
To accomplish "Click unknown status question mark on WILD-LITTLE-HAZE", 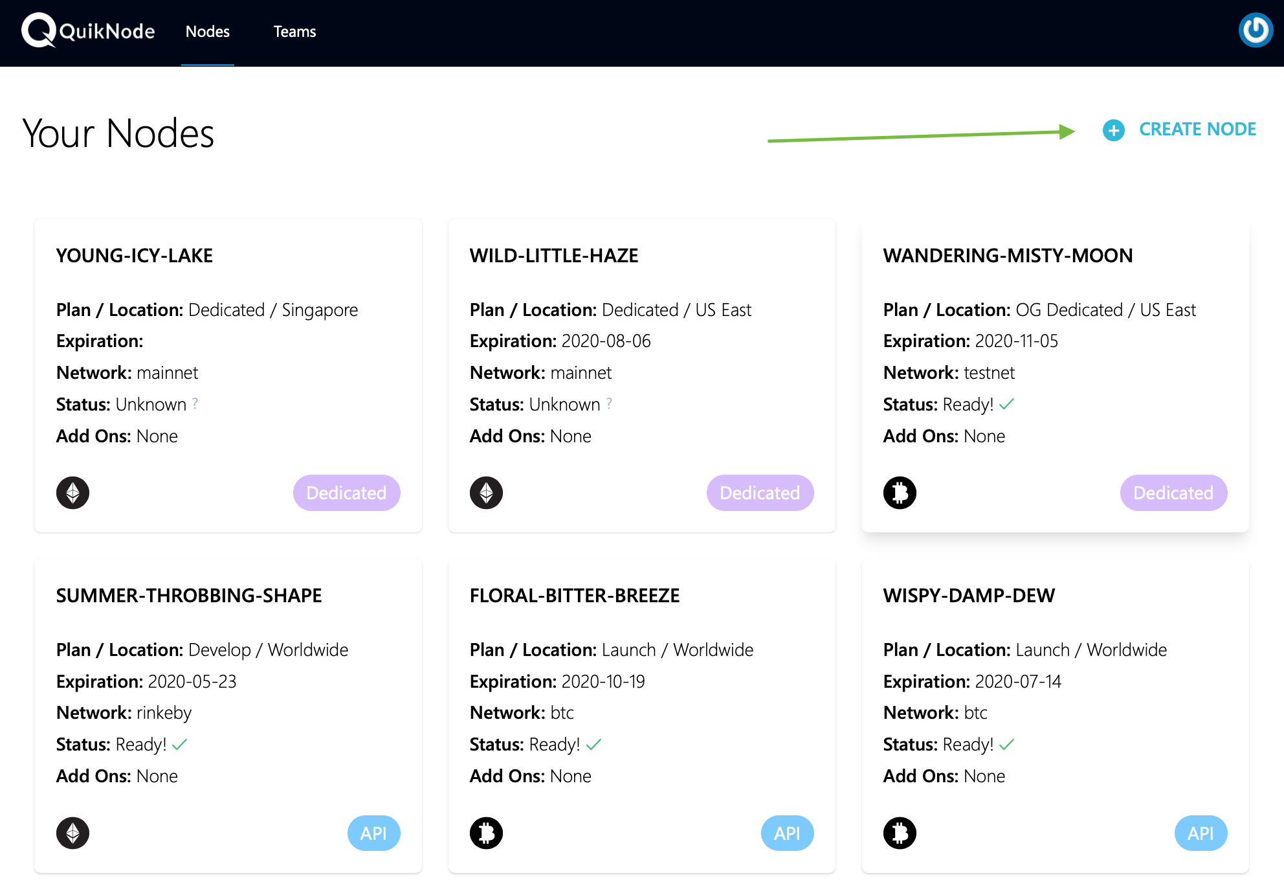I will pyautogui.click(x=609, y=403).
